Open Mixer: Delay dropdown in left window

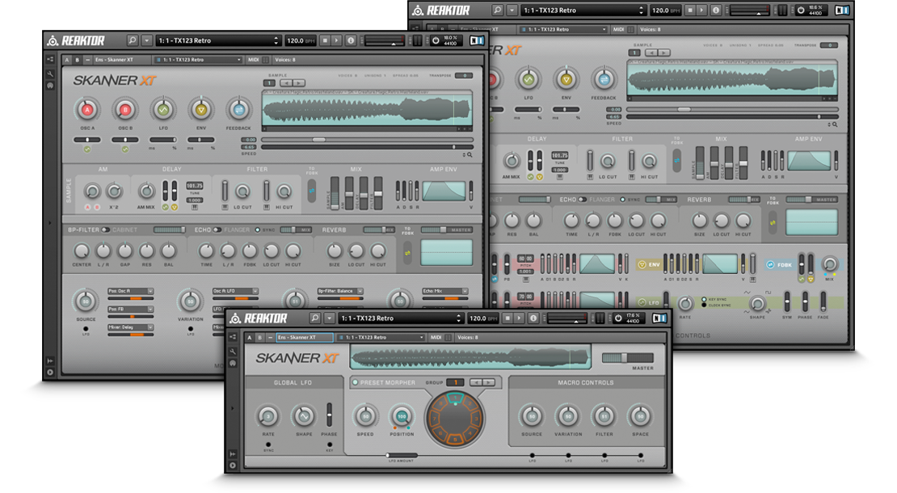[130, 327]
